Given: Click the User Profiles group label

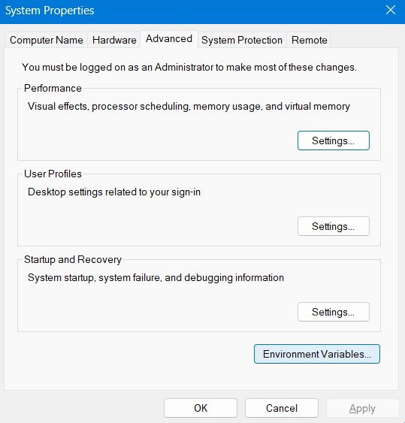Looking at the screenshot, I should click(53, 174).
